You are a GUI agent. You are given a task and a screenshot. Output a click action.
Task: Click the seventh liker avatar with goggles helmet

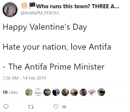pyautogui.click(x=83, y=92)
